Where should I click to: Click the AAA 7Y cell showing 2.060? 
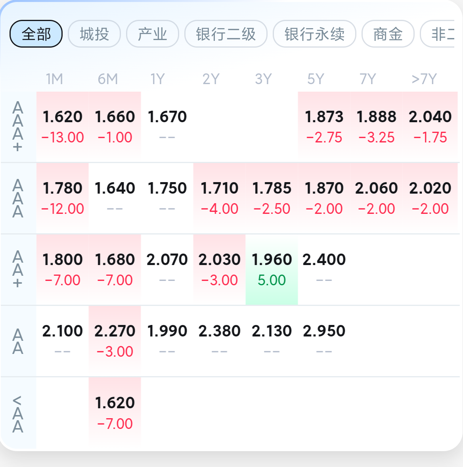click(x=377, y=198)
